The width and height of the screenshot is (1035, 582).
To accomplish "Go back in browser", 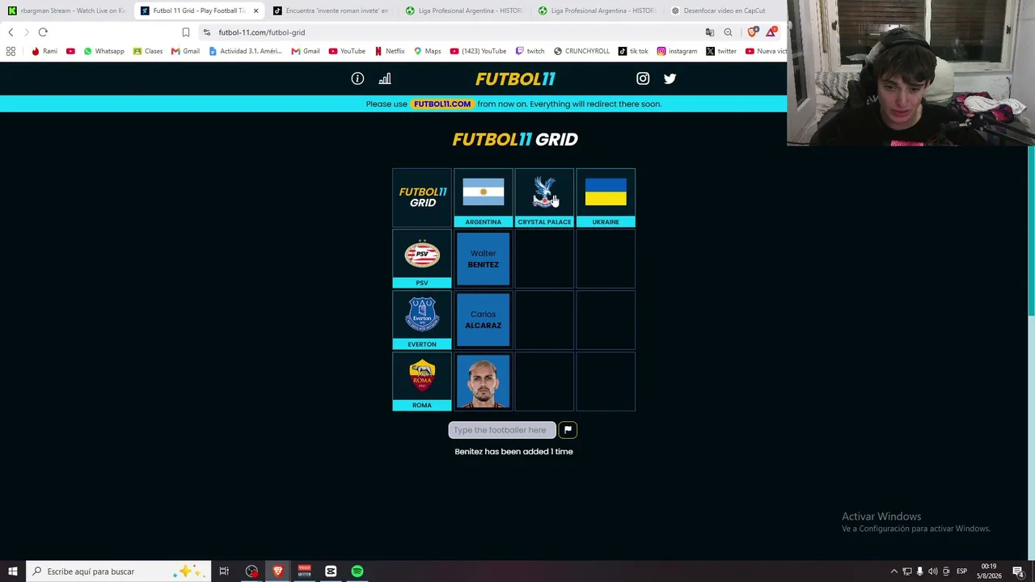I will point(11,32).
